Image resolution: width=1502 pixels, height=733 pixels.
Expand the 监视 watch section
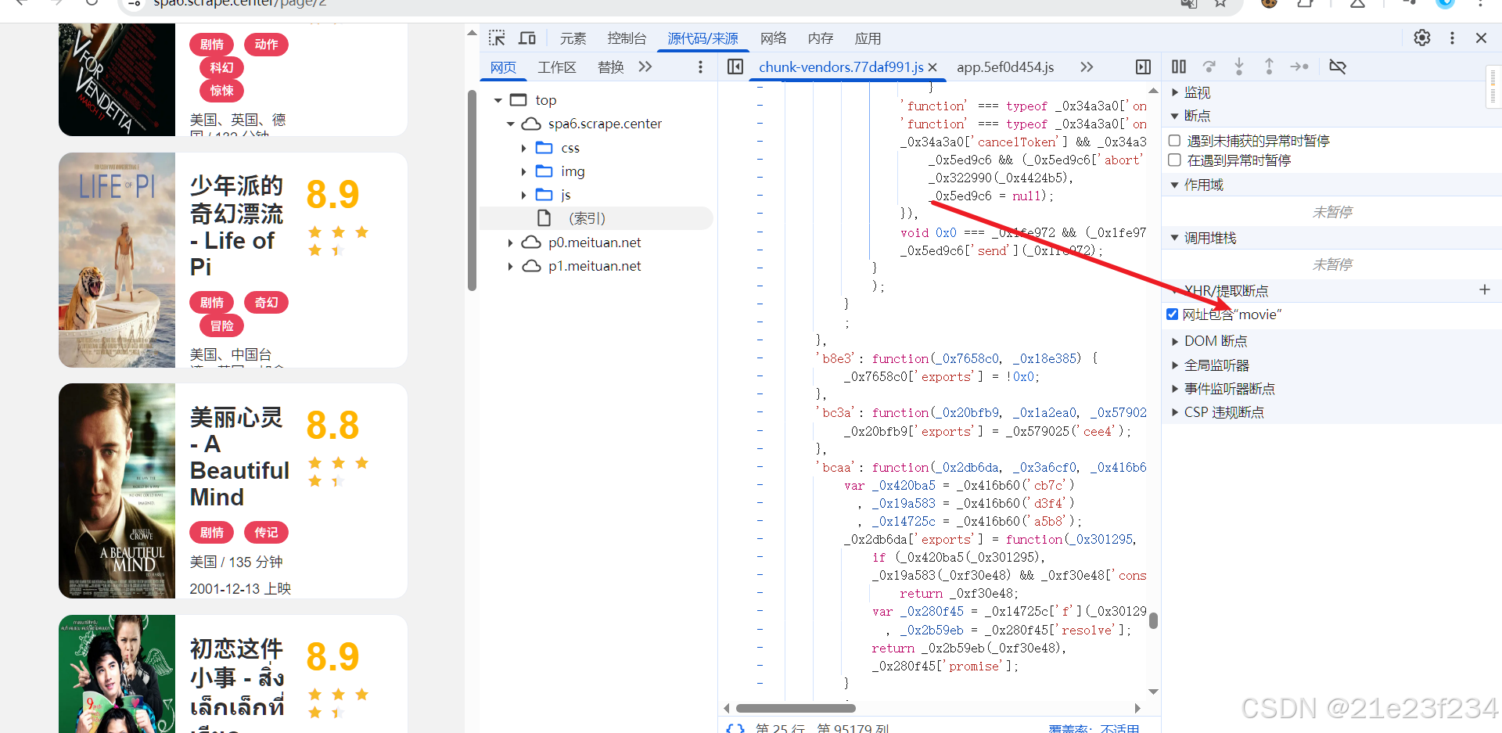(1174, 92)
